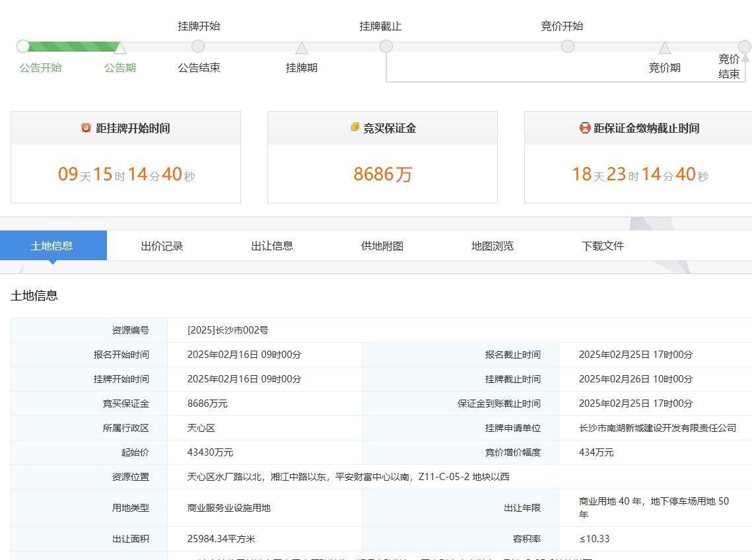This screenshot has width=752, height=560.
Task: Click the 挂牌开始 circle node
Action: pyautogui.click(x=198, y=46)
